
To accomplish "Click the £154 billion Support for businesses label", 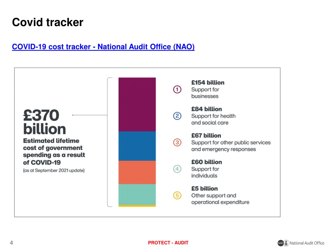I will click(x=208, y=89).
